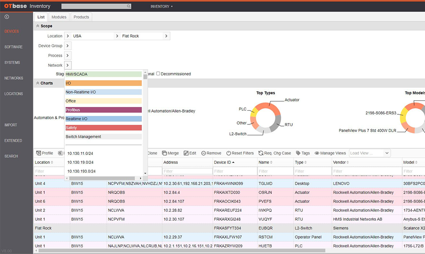Select the Realtime I/O network group
This screenshot has height=254, width=425.
103,119
